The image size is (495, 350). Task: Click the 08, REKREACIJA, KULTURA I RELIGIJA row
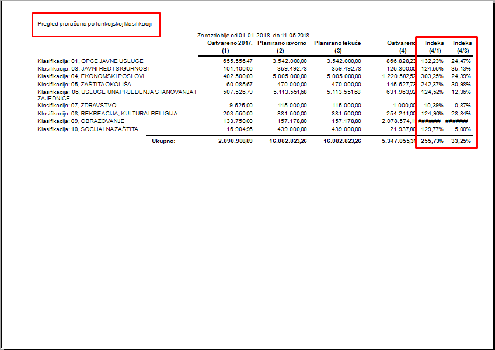(107, 113)
